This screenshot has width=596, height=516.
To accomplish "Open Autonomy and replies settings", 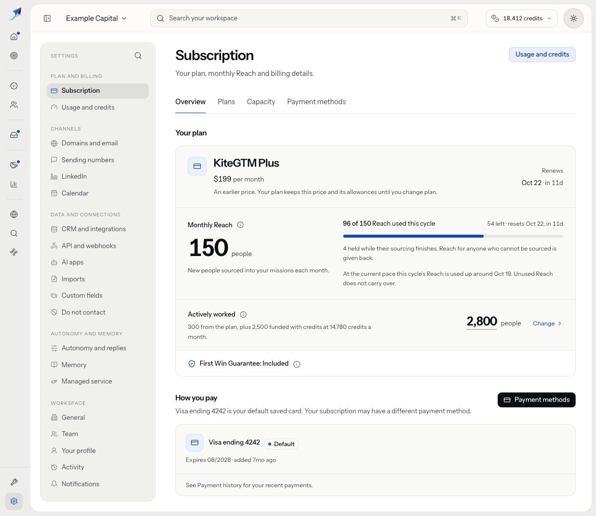I will (x=98, y=348).
